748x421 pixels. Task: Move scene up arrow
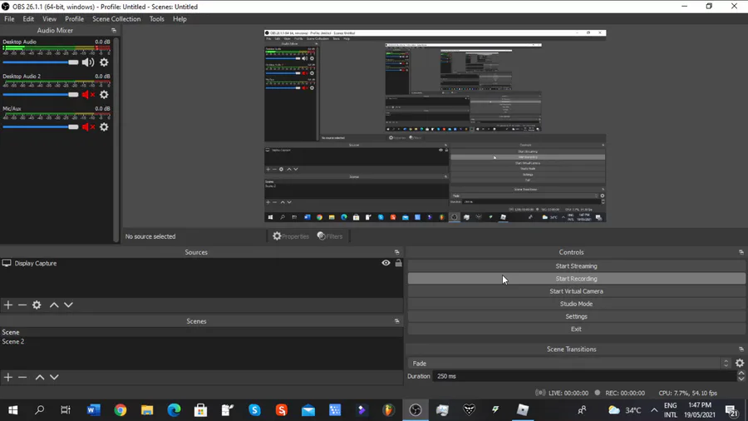(x=40, y=377)
